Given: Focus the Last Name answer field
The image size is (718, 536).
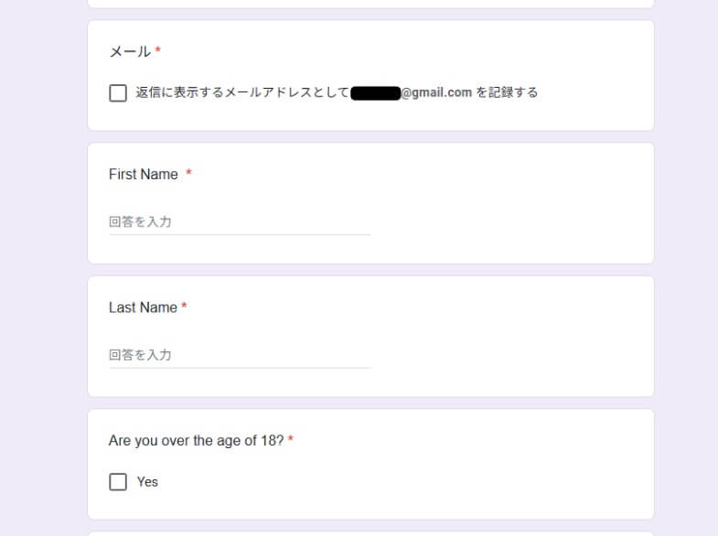Looking at the screenshot, I should pos(240,355).
